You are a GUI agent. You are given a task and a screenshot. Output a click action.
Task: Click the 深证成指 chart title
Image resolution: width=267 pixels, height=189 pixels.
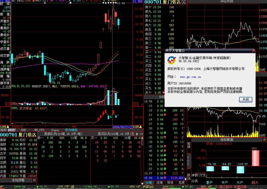point(227,1)
